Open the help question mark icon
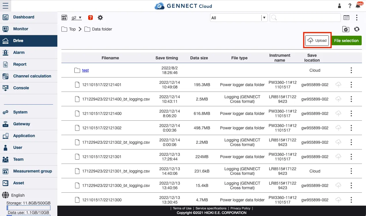Viewport: 366px width, 216px height. point(350,6)
